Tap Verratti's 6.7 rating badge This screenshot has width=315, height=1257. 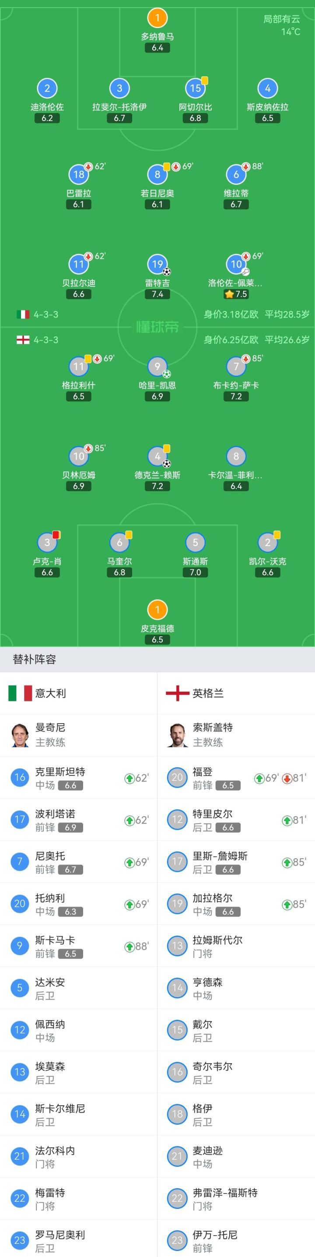click(236, 204)
